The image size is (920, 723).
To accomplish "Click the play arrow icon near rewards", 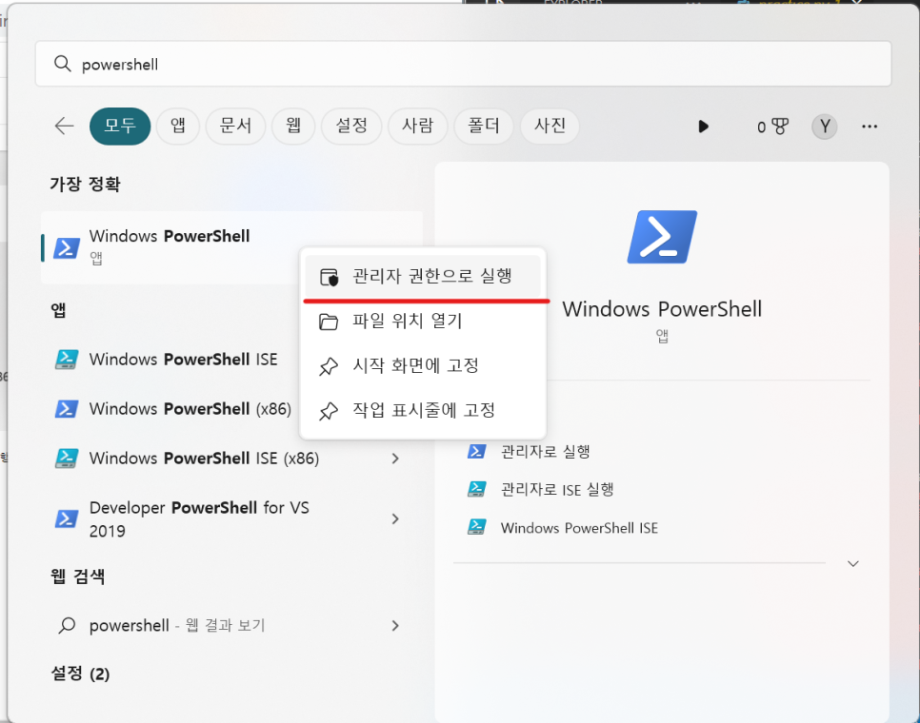I will tap(703, 126).
